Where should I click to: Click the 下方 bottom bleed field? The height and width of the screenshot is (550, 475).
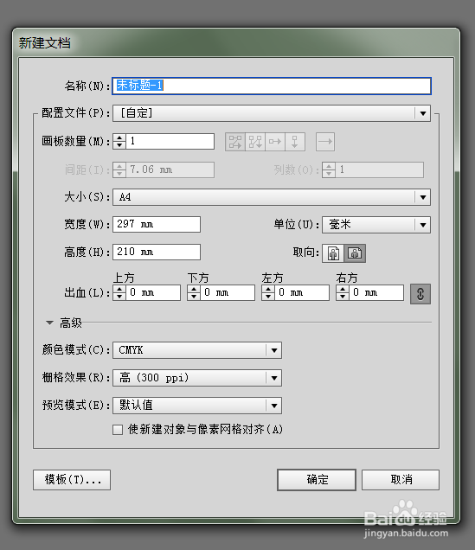pyautogui.click(x=228, y=293)
